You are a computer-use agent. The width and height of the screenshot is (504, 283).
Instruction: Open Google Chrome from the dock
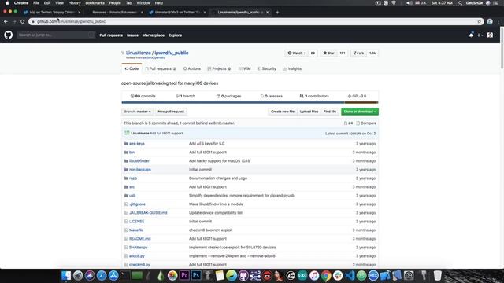pyautogui.click(x=326, y=276)
